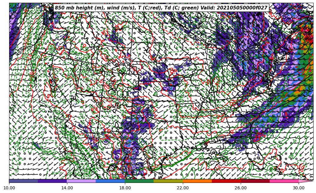Click the 26.00 colorbar tick label
Screen dimensions: 316x193
(x=241, y=188)
